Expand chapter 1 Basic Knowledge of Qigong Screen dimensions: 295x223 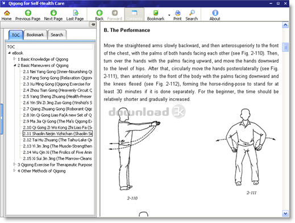pyautogui.click(x=15, y=59)
